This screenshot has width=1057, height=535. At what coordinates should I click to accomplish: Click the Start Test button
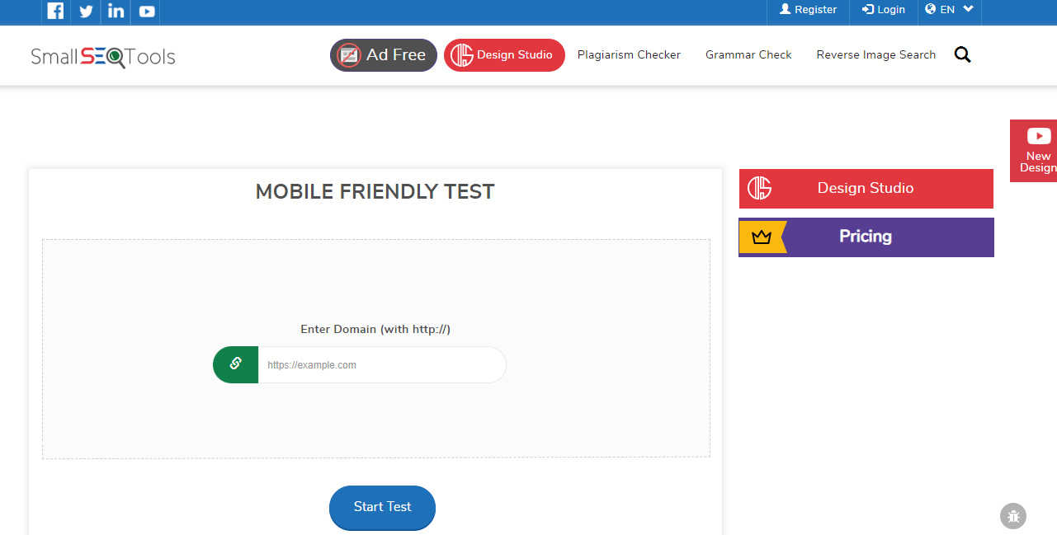[x=381, y=508]
